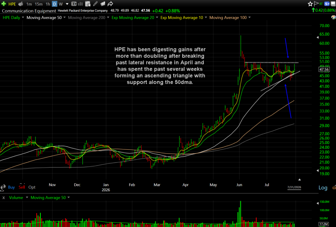Viewport: 336px width, 227px height.
Task: Click the orange icon beside Log
Action: click(x=334, y=188)
